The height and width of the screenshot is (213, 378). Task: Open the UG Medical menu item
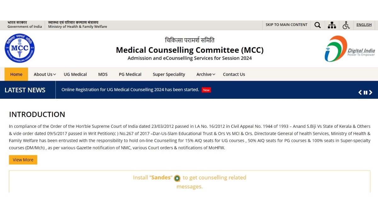(x=75, y=74)
